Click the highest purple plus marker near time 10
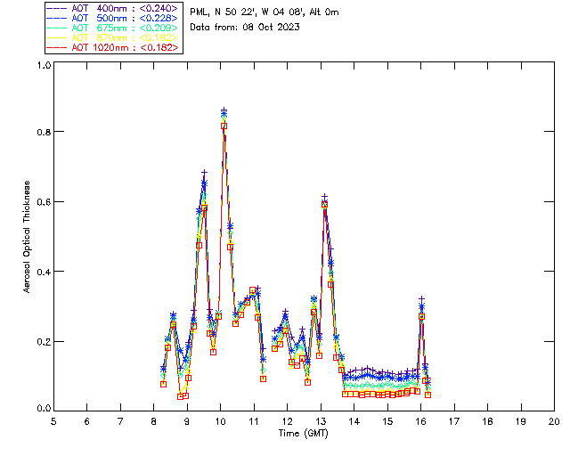Viewport: 570px width, 456px height. point(224,110)
